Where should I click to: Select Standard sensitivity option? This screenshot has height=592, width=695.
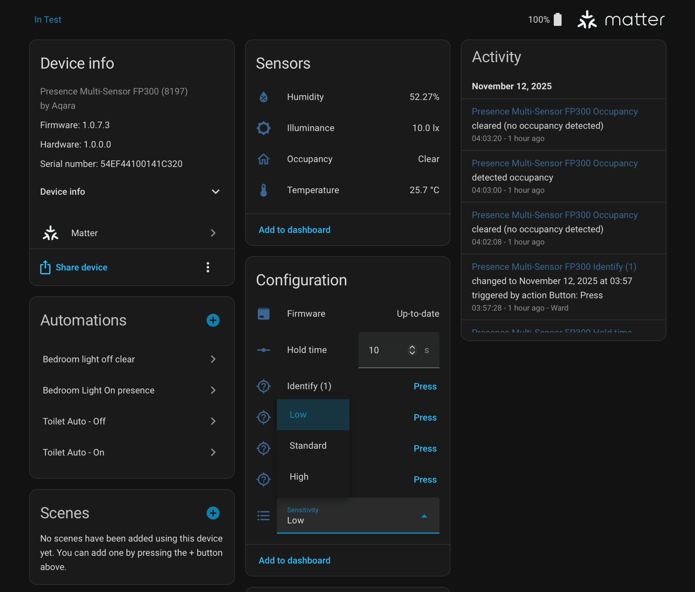(x=308, y=446)
